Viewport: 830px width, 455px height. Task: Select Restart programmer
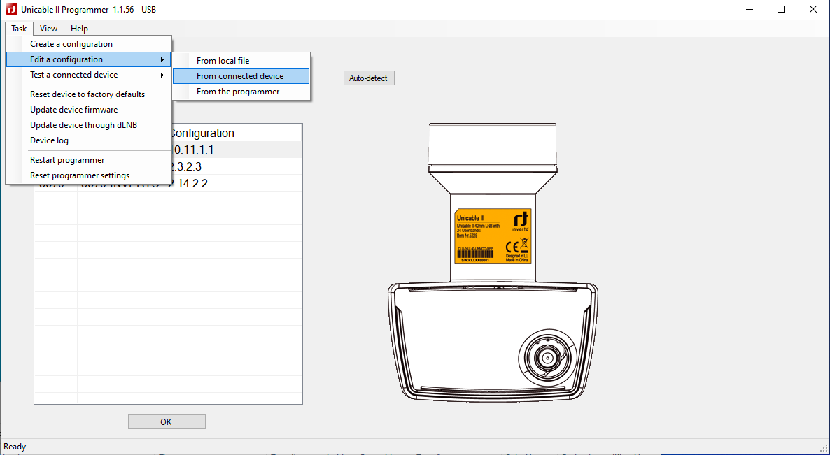click(x=67, y=160)
